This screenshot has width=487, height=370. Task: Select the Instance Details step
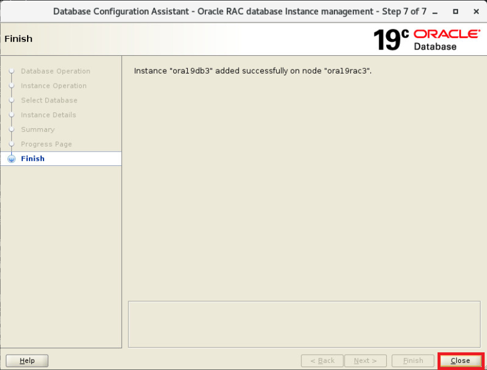coord(48,115)
